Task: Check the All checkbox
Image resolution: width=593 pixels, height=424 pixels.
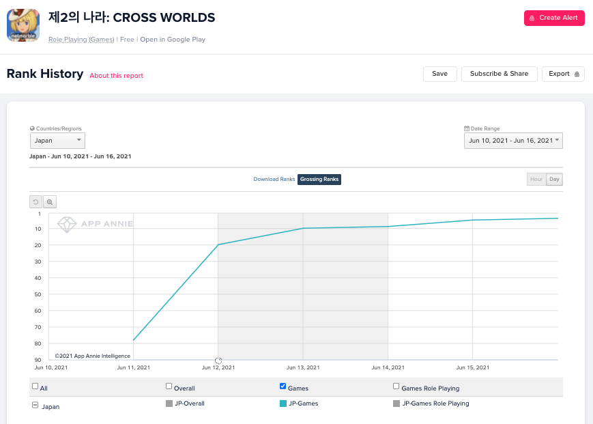Action: 35,386
